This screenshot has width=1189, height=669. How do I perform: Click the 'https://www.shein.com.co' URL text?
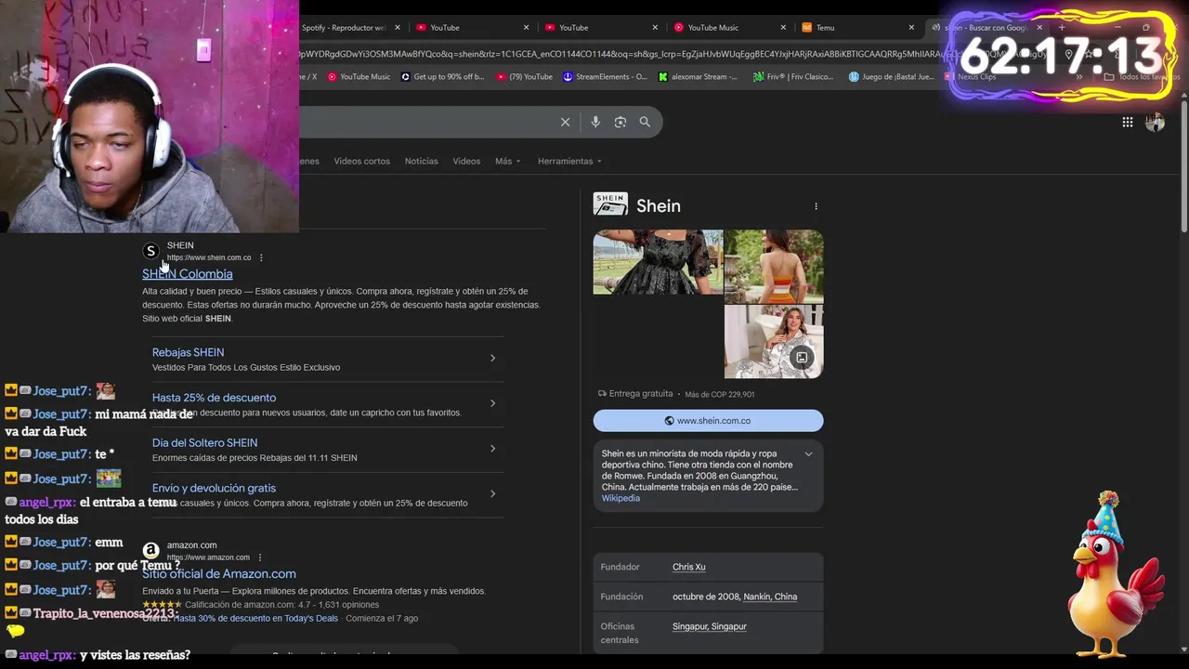pos(209,257)
